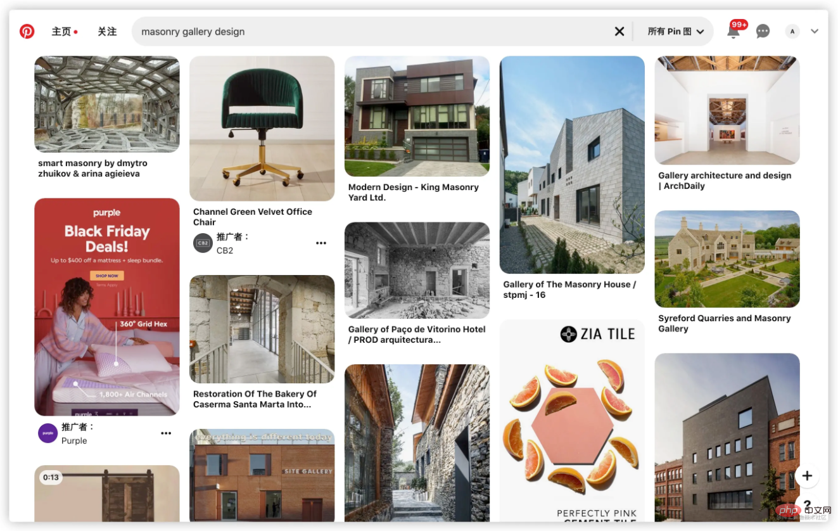Click the CB2 promoter name
The width and height of the screenshot is (838, 531).
pos(225,250)
